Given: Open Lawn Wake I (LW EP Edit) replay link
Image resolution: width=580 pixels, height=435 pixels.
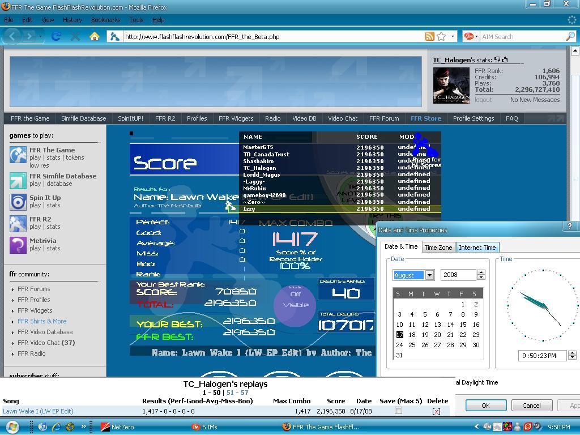Looking at the screenshot, I should (x=38, y=411).
